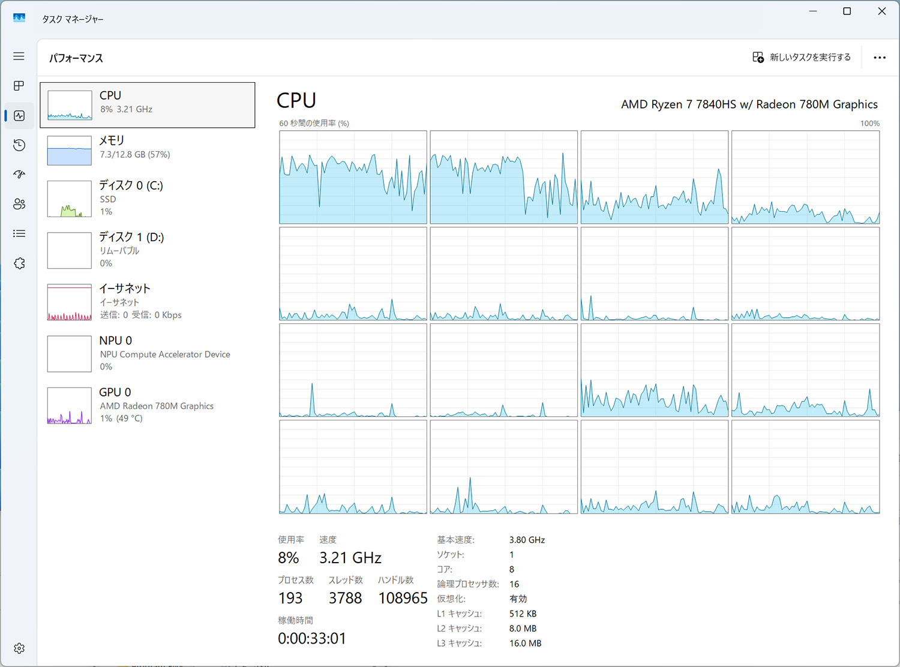Screen dimensions: 900x667
Task: Select the Performance page icon in navigation rail
Action: tap(19, 116)
